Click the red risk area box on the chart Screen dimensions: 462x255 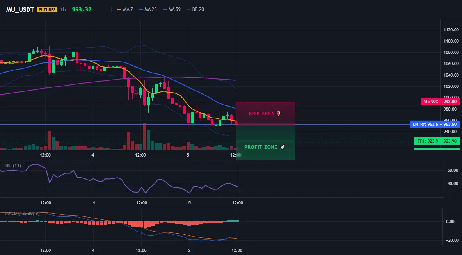pyautogui.click(x=265, y=113)
